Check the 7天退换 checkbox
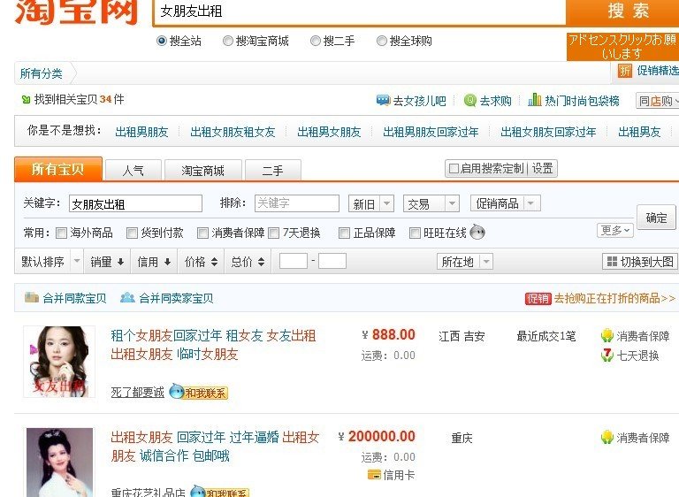Screen dimensions: 679x497 click(x=274, y=233)
